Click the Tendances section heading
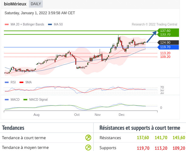The height and width of the screenshot is (151, 186). click(x=13, y=128)
